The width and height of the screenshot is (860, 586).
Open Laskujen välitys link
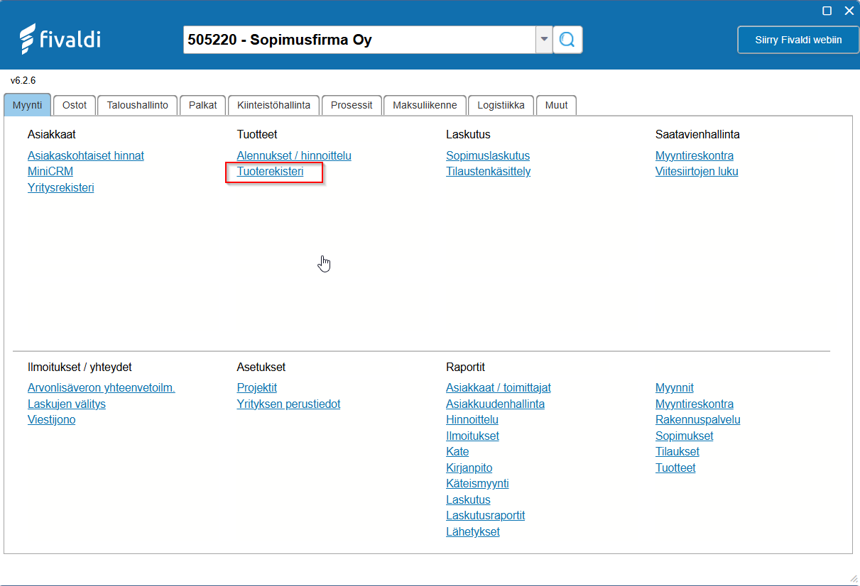(x=67, y=404)
